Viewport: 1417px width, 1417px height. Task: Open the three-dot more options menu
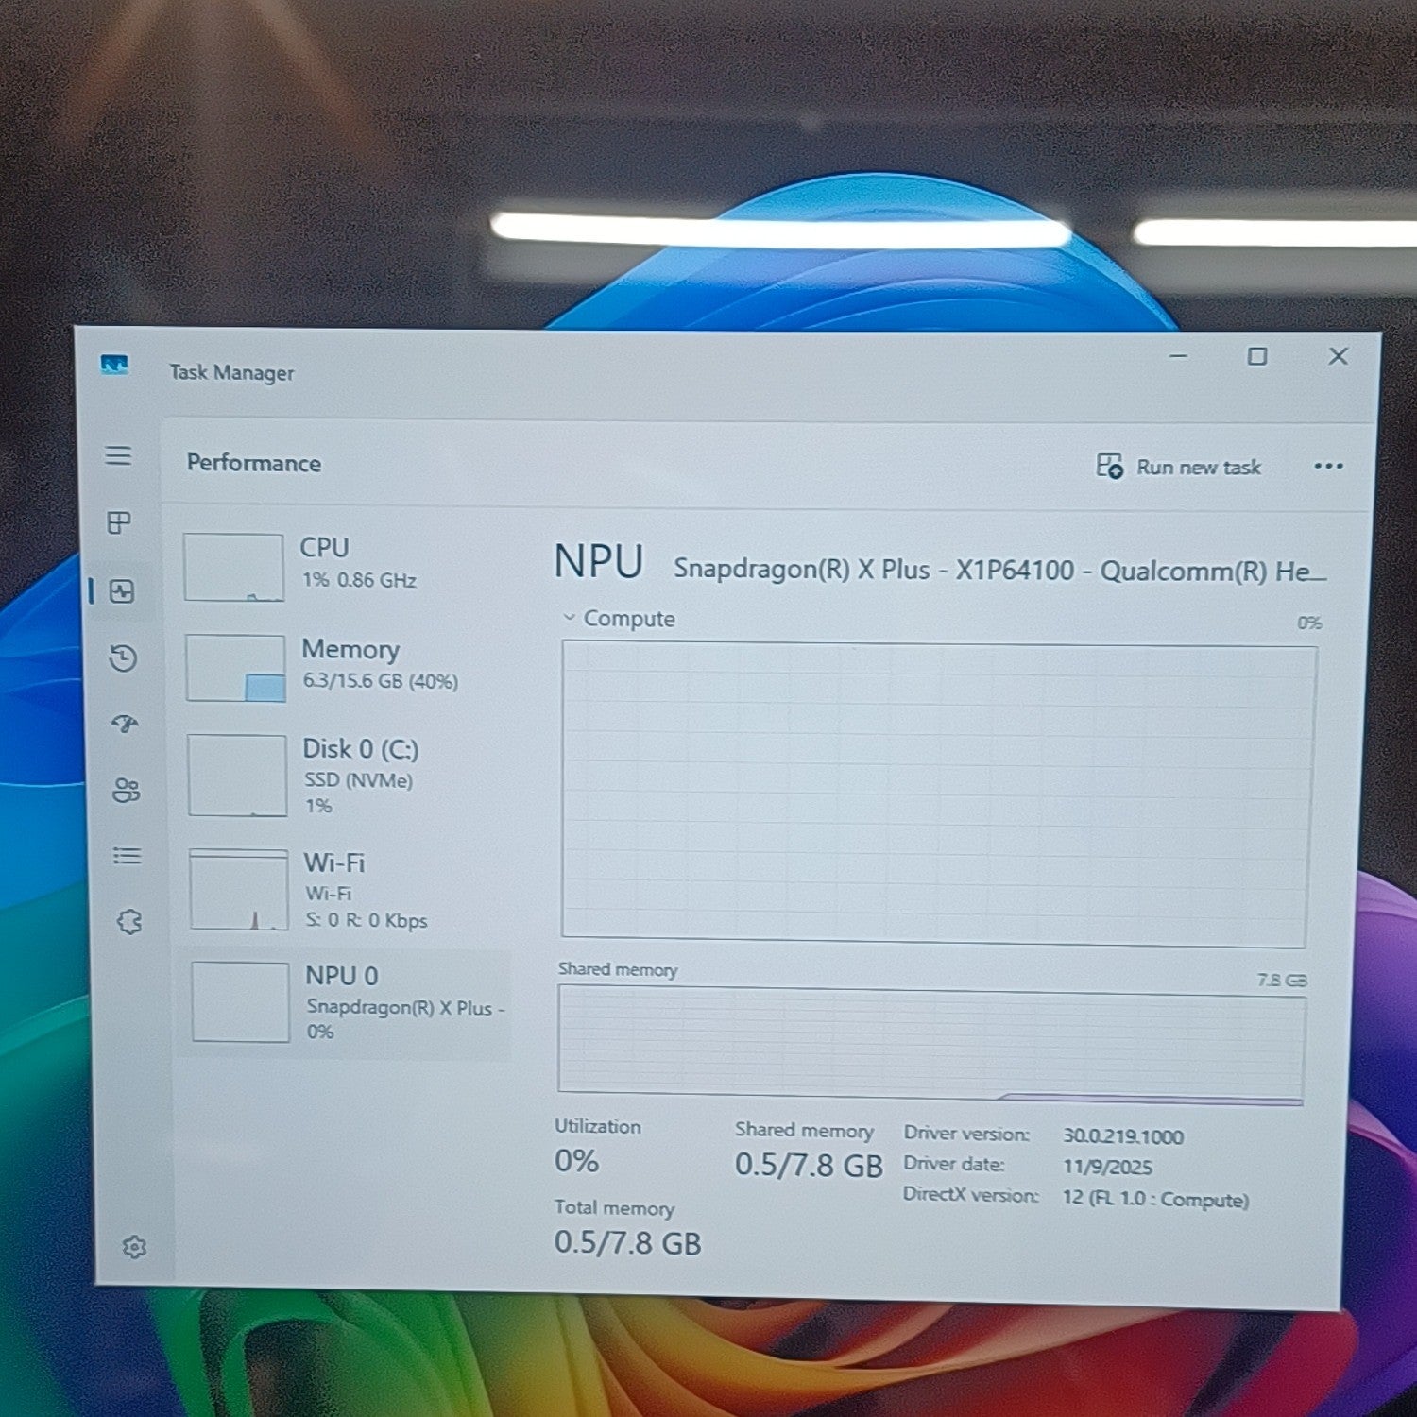[x=1328, y=466]
